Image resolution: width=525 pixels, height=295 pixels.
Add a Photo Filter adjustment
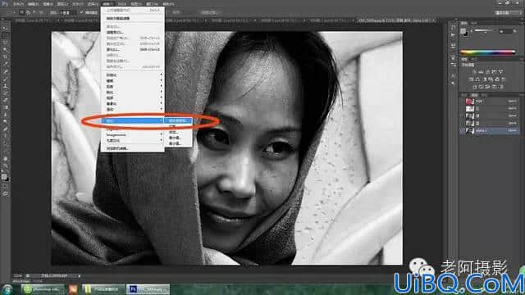(x=491, y=79)
